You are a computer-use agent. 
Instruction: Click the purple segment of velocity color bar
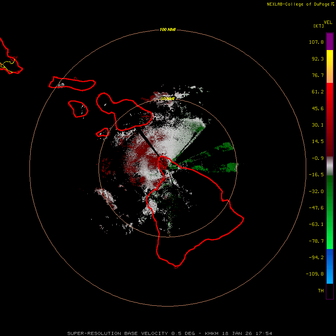point(330,41)
